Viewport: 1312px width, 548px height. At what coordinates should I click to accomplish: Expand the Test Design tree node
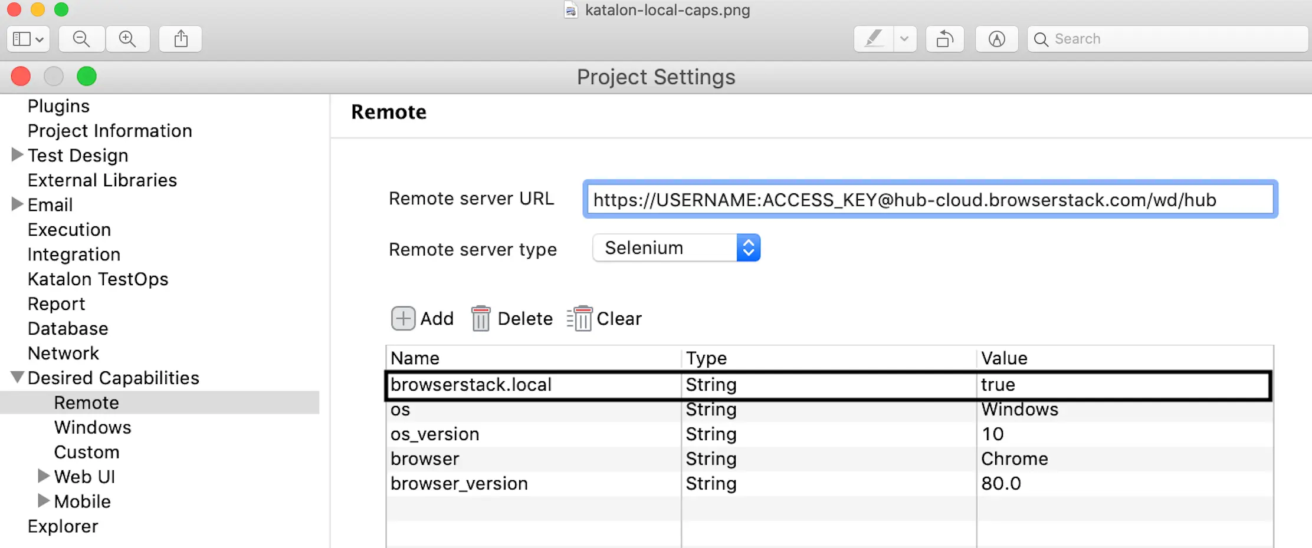point(17,155)
